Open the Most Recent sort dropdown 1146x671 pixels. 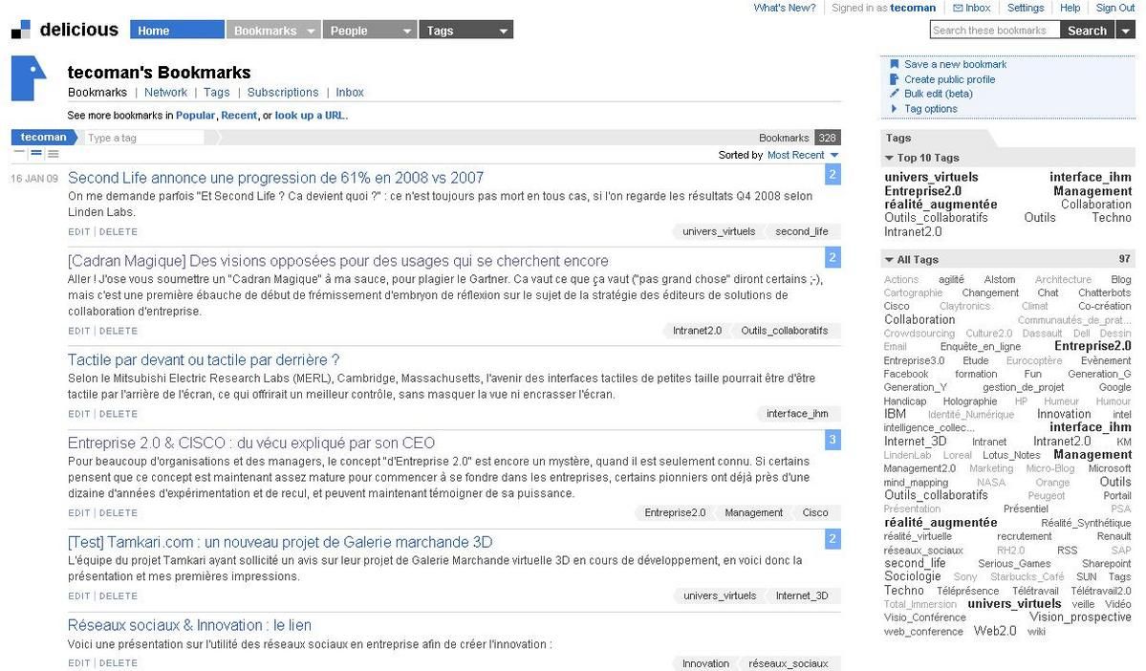click(x=803, y=155)
